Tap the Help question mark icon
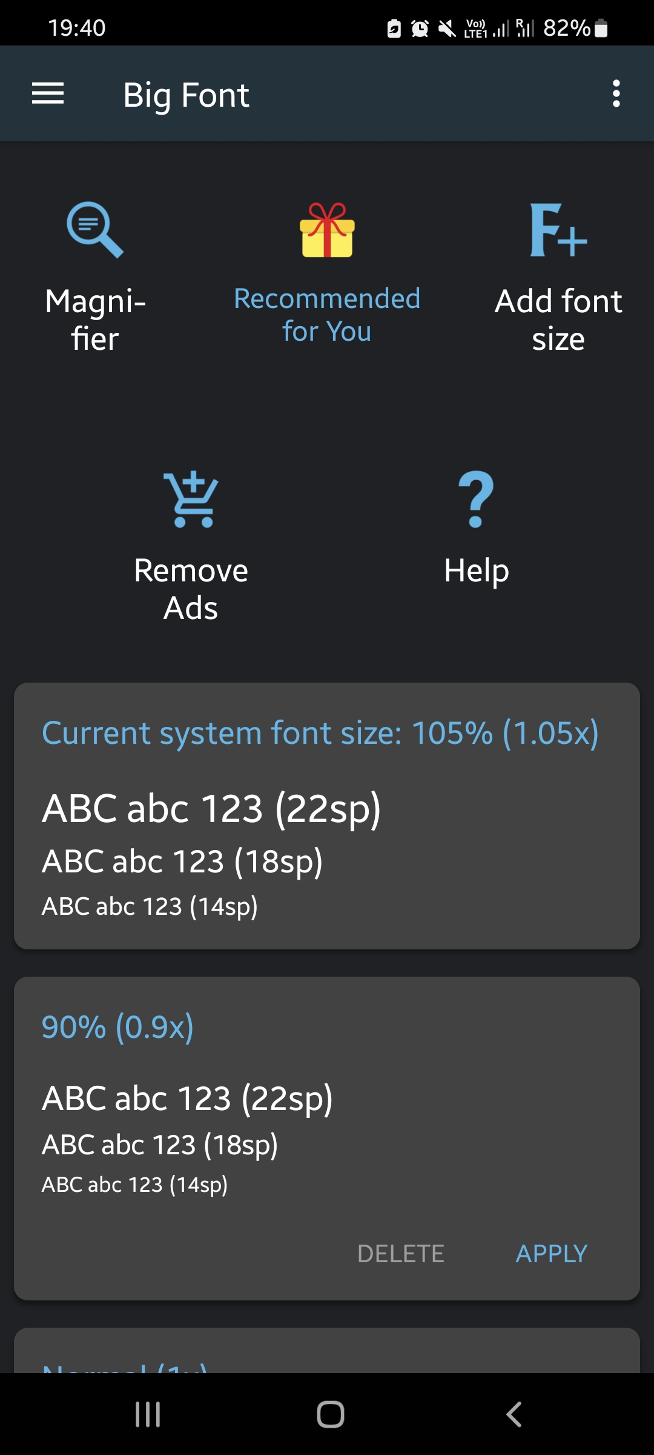The width and height of the screenshot is (654, 1455). pyautogui.click(x=477, y=500)
